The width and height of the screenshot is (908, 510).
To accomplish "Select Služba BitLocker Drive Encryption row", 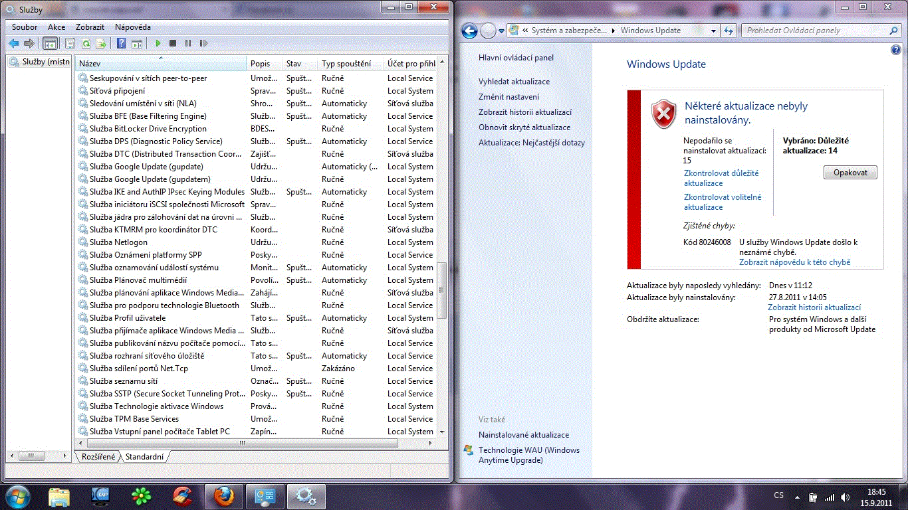I will tap(256, 129).
